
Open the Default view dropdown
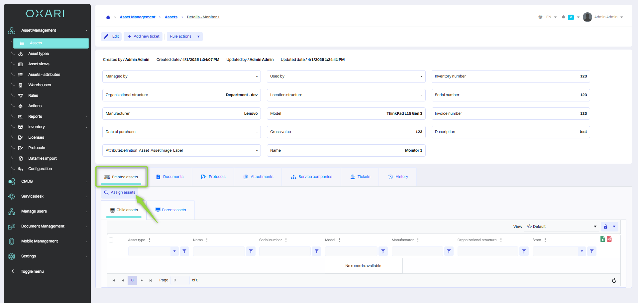pyautogui.click(x=562, y=227)
